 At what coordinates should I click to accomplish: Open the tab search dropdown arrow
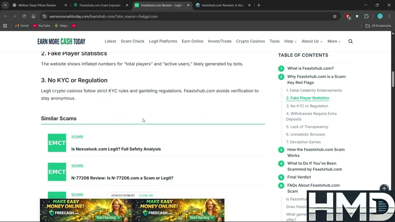(5, 5)
